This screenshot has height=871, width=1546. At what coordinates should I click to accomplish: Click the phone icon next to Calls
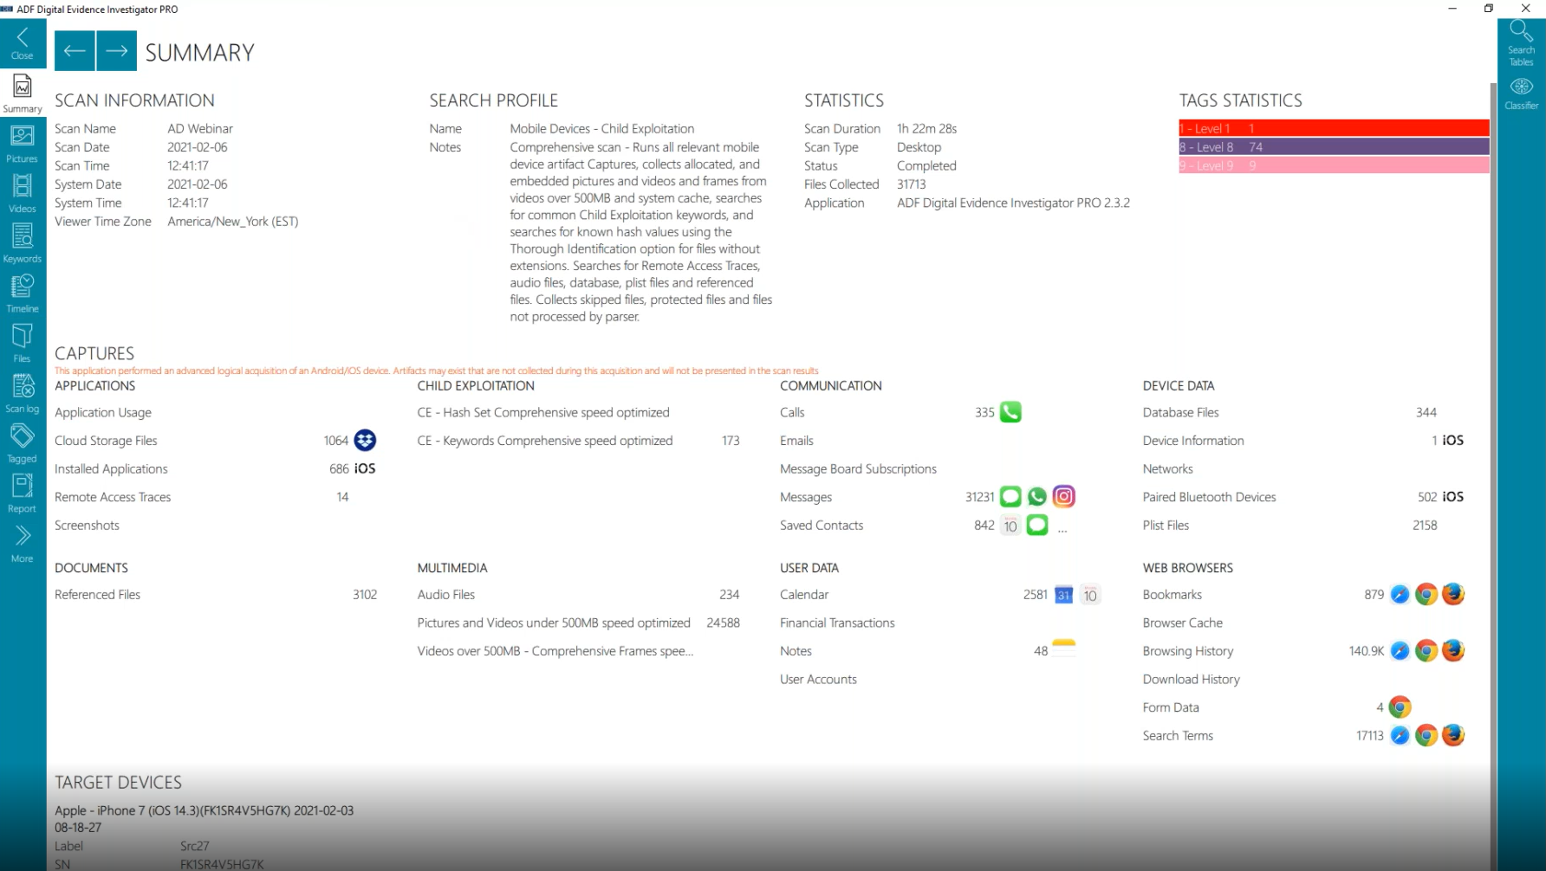click(x=1010, y=412)
